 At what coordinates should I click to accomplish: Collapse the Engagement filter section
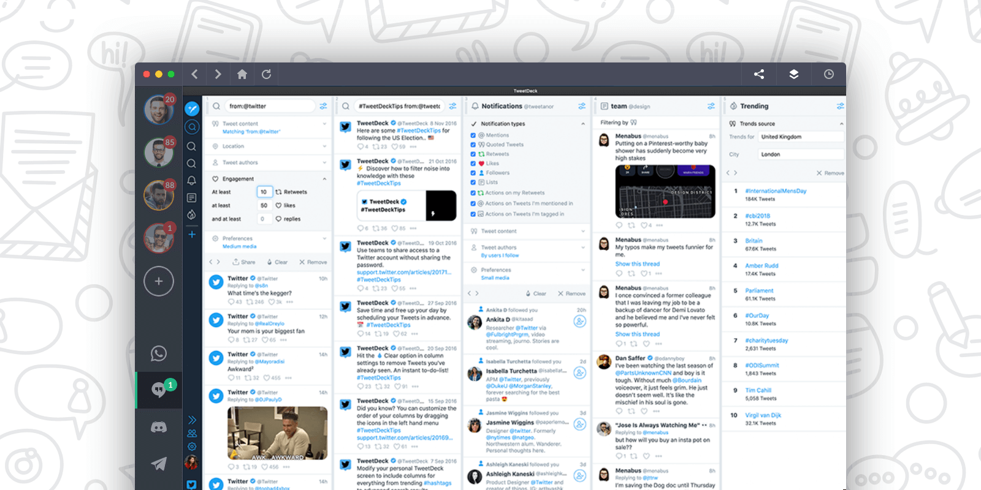coord(324,179)
